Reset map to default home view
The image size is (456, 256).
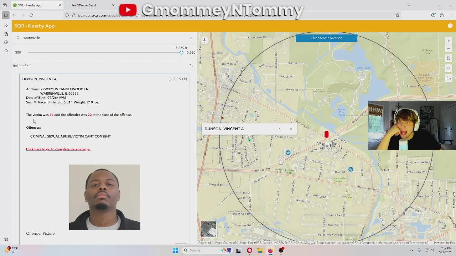pos(449,58)
